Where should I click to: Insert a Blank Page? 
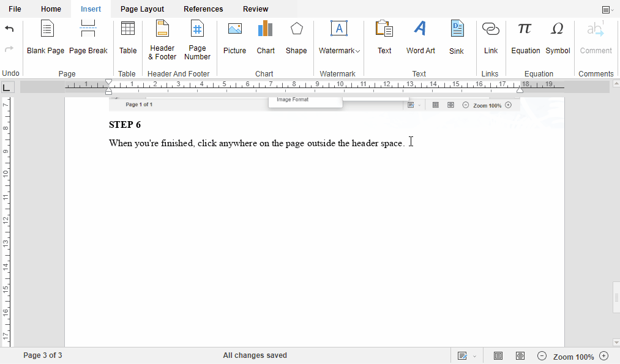point(46,38)
